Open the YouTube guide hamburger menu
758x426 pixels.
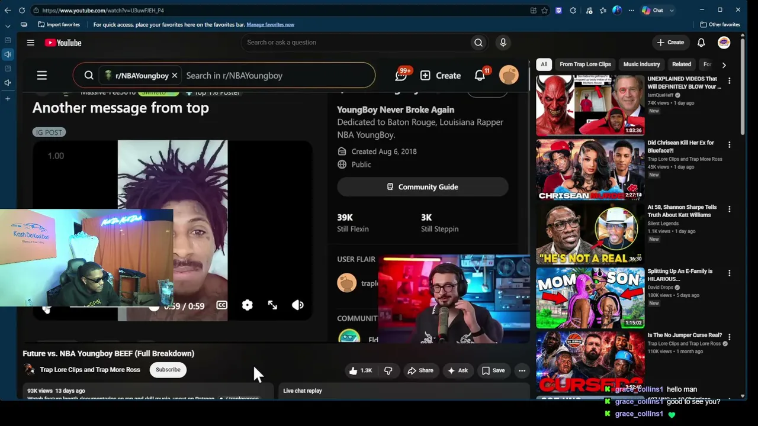(x=31, y=43)
